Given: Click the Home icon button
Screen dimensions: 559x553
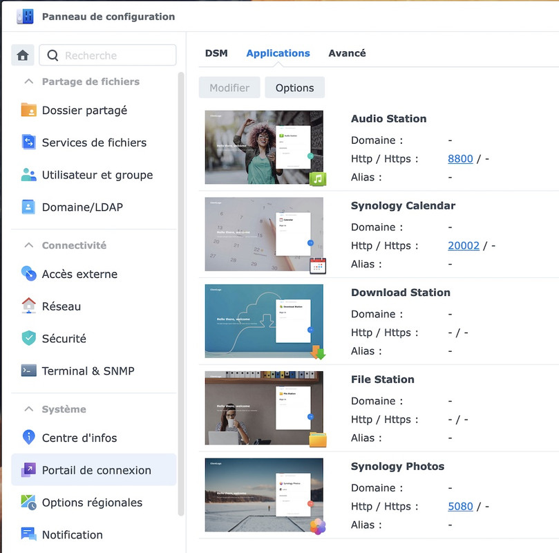Looking at the screenshot, I should point(23,55).
